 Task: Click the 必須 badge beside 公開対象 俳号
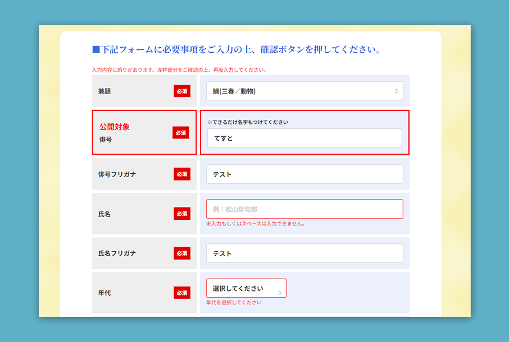coord(181,133)
